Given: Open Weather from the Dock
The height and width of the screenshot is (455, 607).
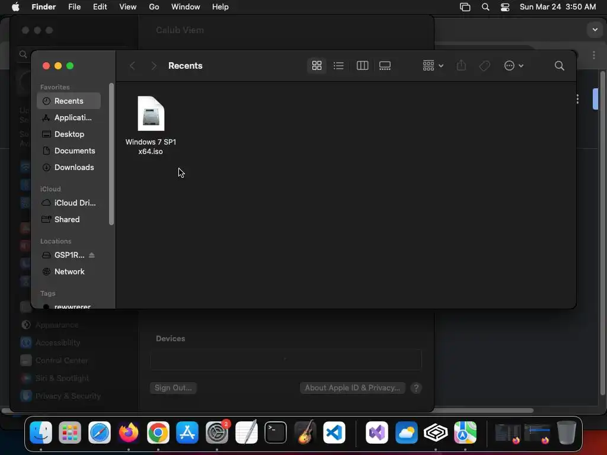Looking at the screenshot, I should (x=406, y=432).
